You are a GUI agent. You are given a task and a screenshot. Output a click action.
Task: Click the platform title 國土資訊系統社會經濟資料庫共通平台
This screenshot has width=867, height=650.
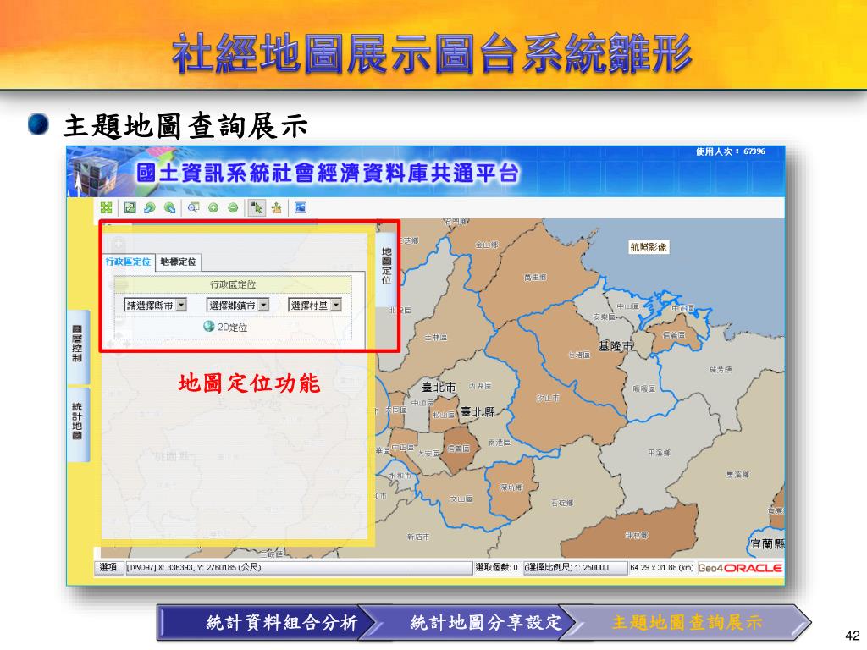click(328, 173)
